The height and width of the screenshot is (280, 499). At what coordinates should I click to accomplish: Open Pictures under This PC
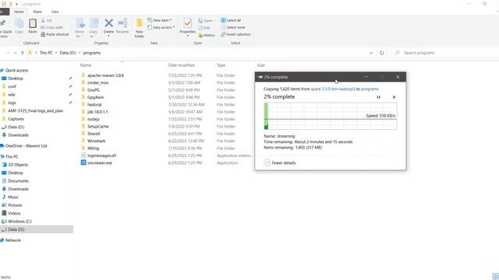(15, 205)
